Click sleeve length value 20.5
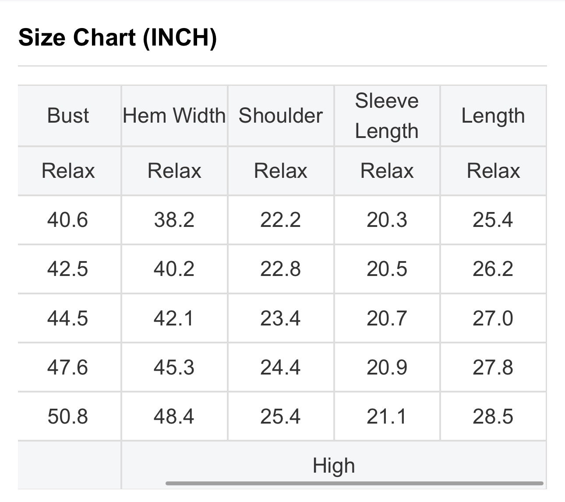565x502 pixels. (x=387, y=269)
